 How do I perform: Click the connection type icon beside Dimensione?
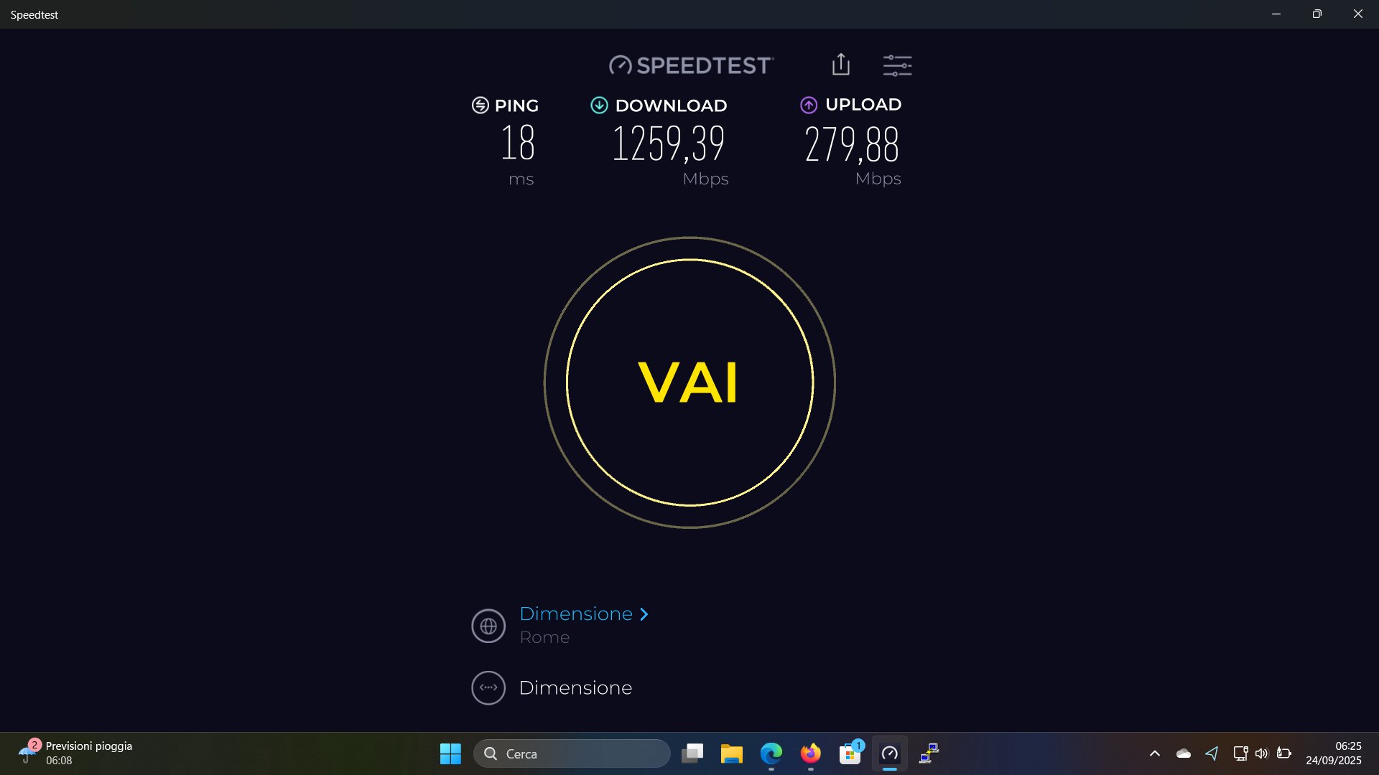(488, 687)
